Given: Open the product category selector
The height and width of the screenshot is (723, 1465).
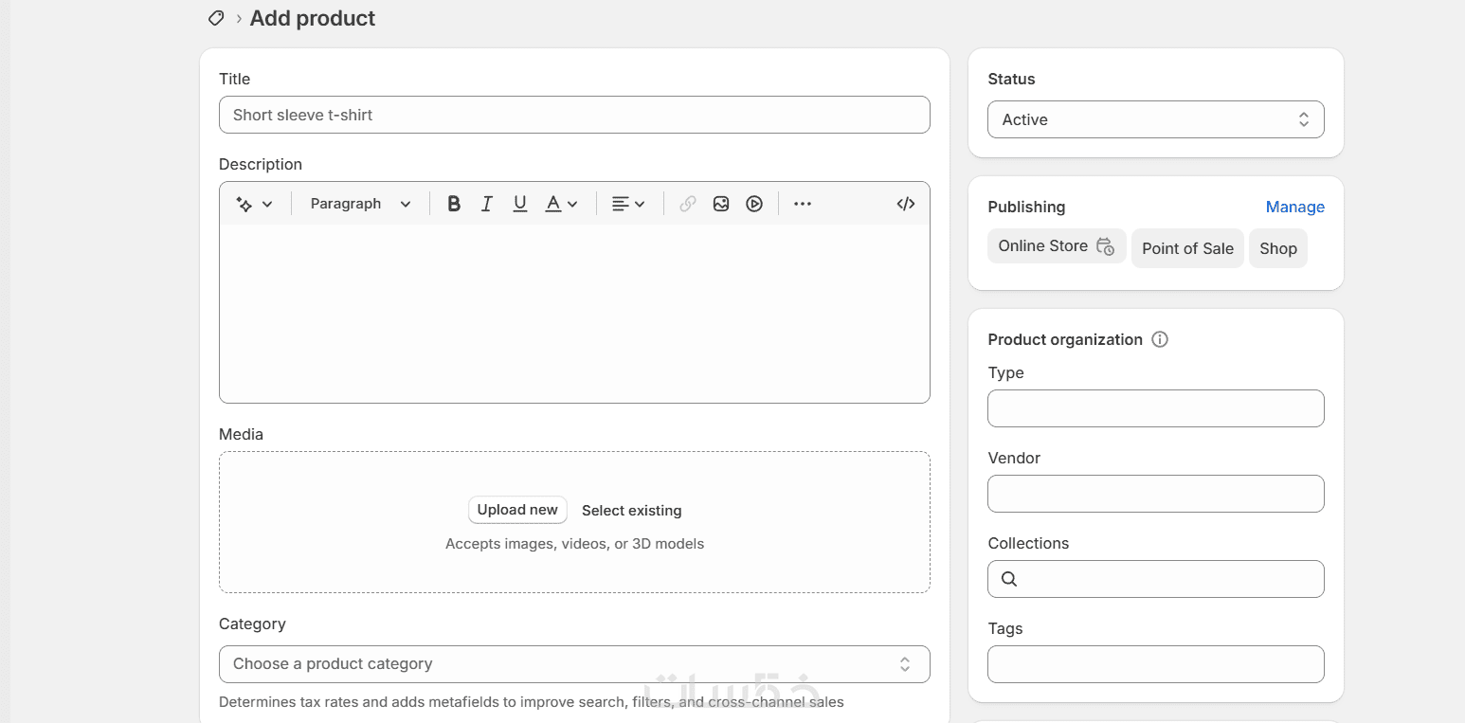Looking at the screenshot, I should [574, 664].
